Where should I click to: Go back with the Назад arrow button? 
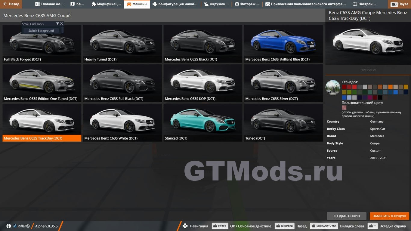point(11,4)
